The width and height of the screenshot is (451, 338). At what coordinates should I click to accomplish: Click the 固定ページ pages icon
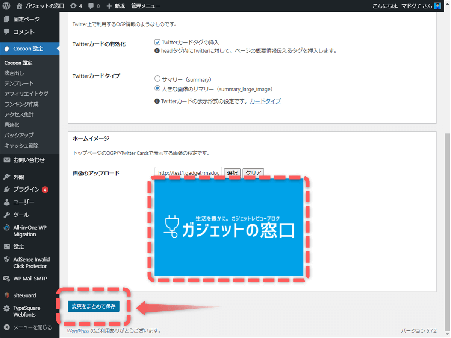pyautogui.click(x=7, y=19)
